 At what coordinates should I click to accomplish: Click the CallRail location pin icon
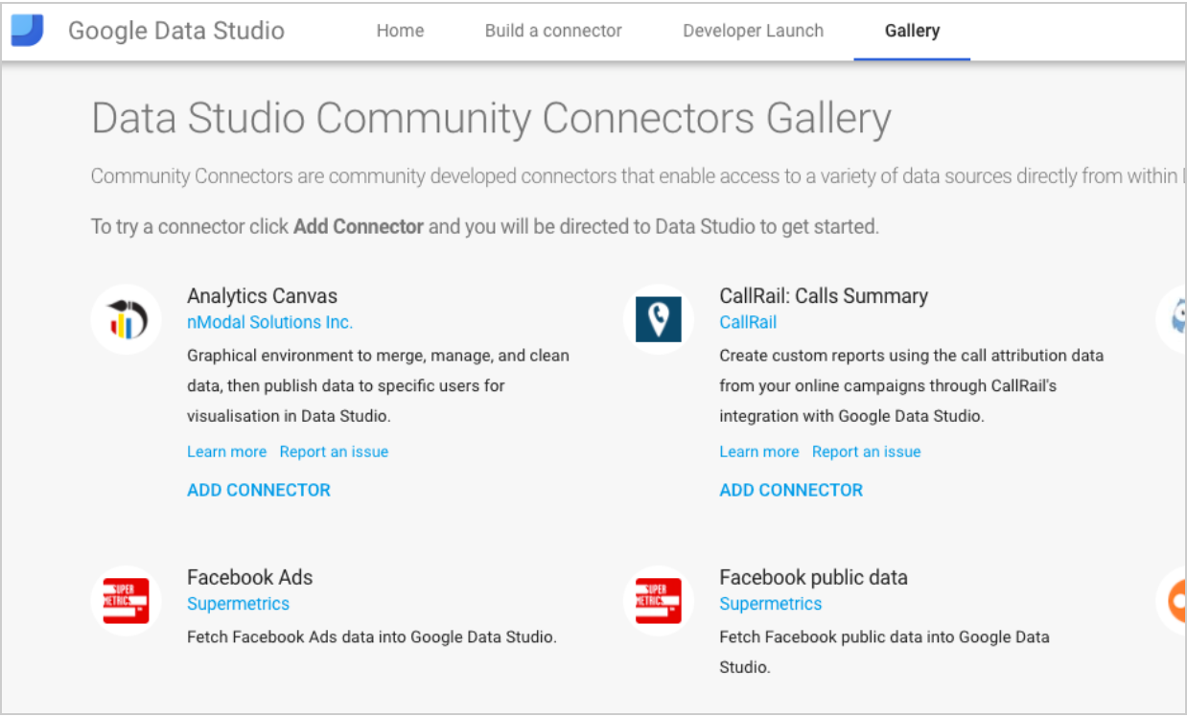(659, 319)
